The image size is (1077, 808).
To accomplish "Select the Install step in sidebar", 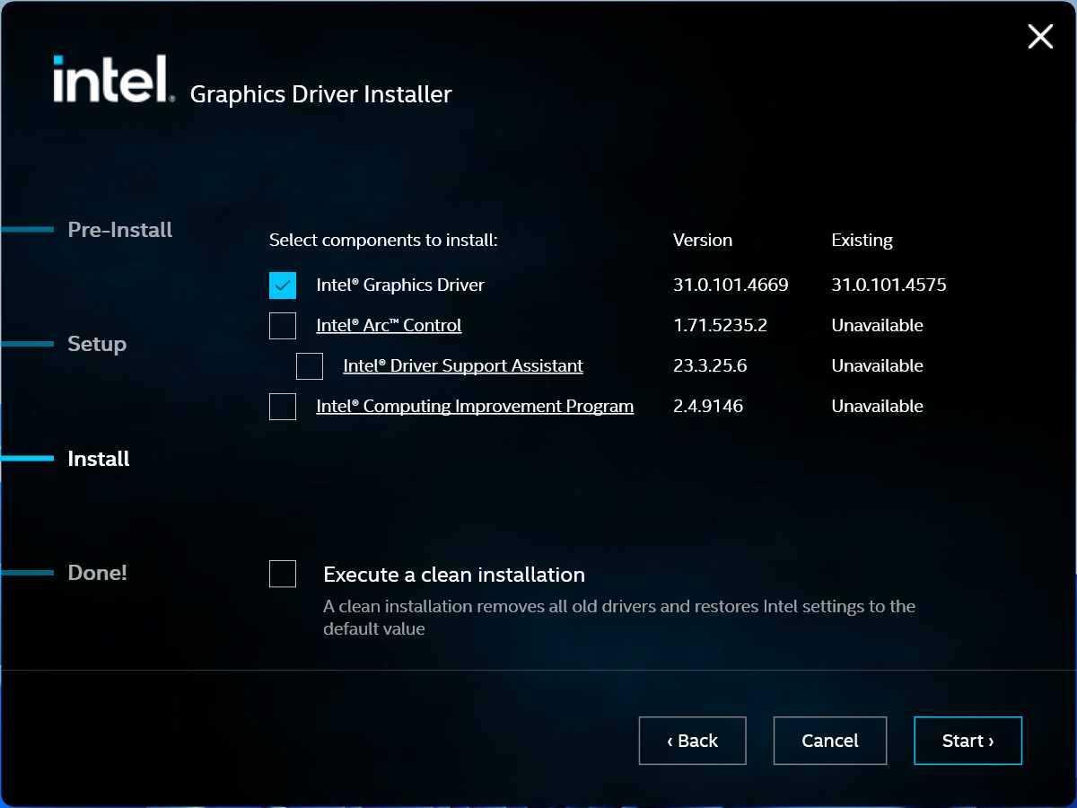I will coord(99,459).
